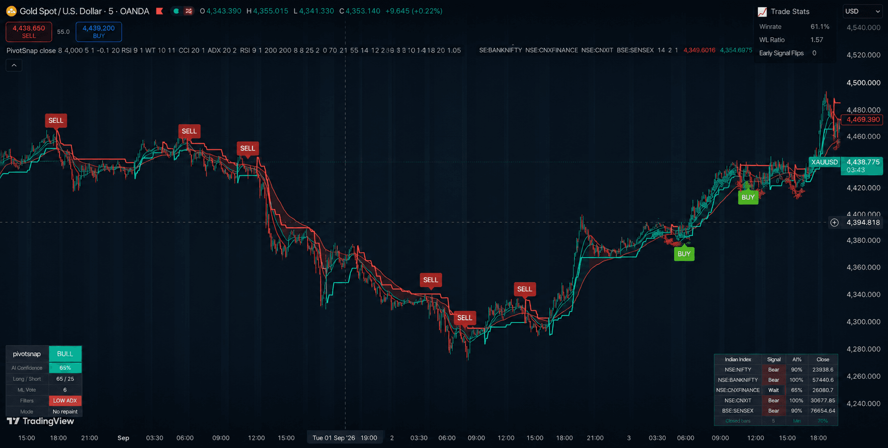Image resolution: width=888 pixels, height=448 pixels.
Task: Click the NSE:BANKNIFTY row in Indian Index table
Action: (776, 380)
